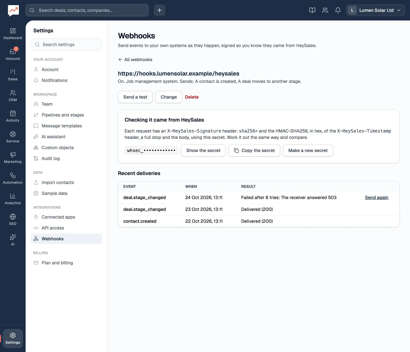410x352 pixels.
Task: Open Message templates settings
Action: click(x=66, y=126)
